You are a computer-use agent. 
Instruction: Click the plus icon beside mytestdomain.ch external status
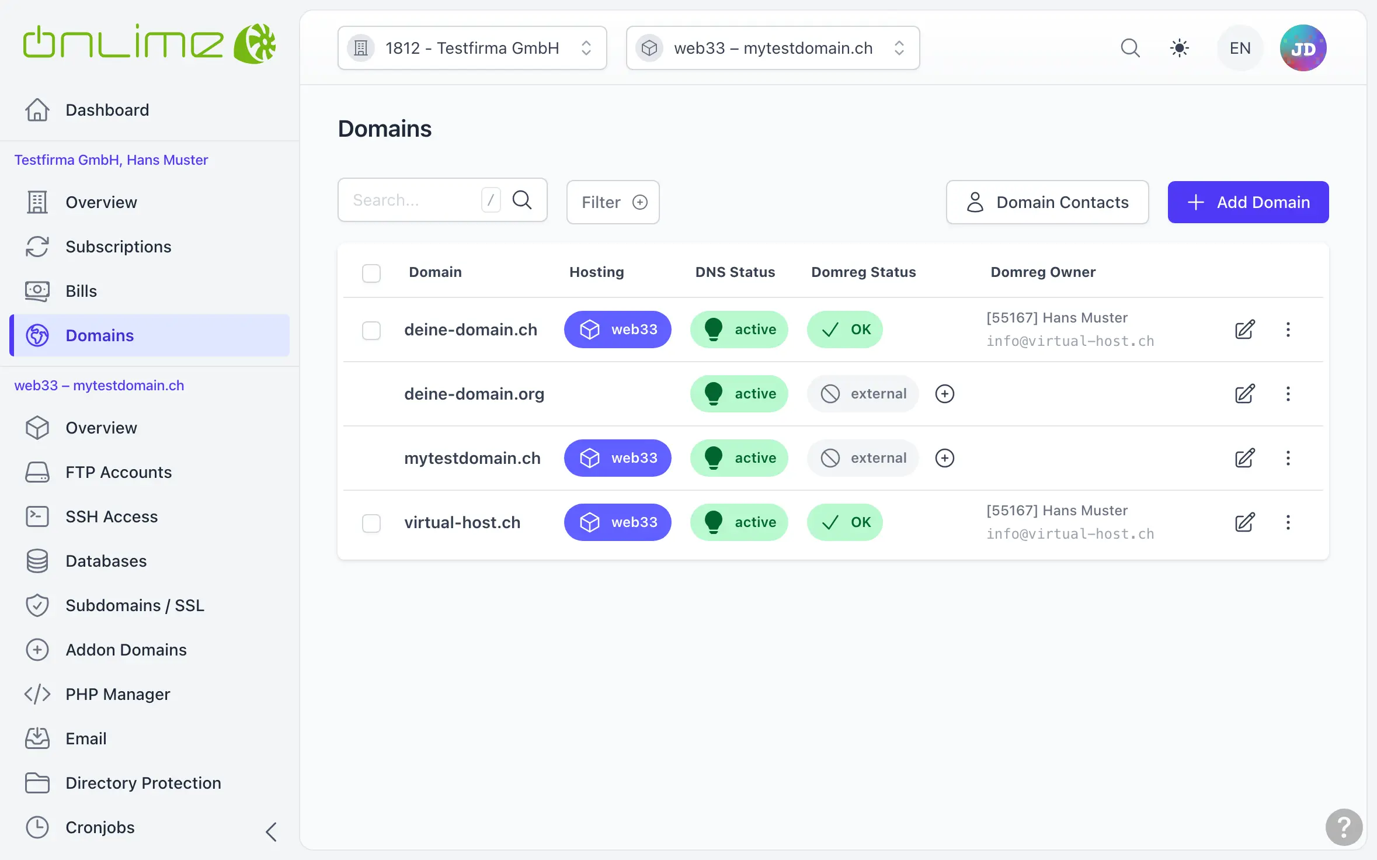[944, 458]
